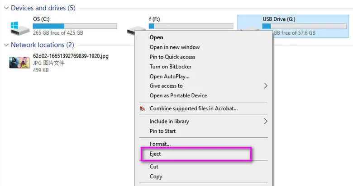Select Turn on BitLocker
This screenshot has width=353, height=186.
pyautogui.click(x=171, y=67)
